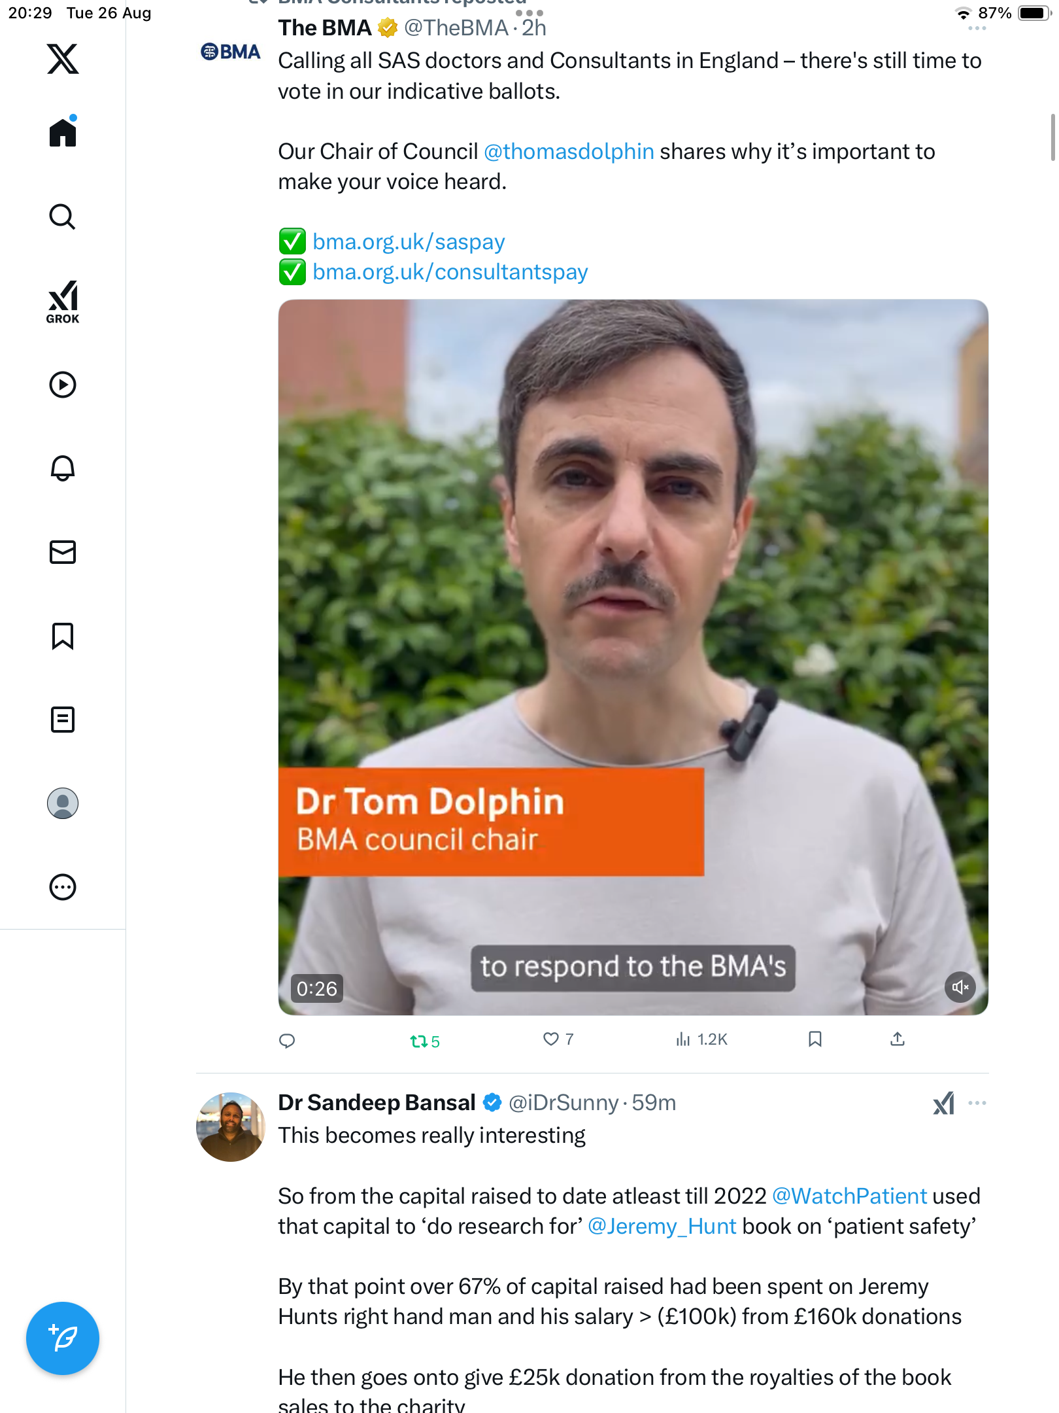Image resolution: width=1059 pixels, height=1413 pixels.
Task: Unmute the BMA video
Action: [x=960, y=987]
